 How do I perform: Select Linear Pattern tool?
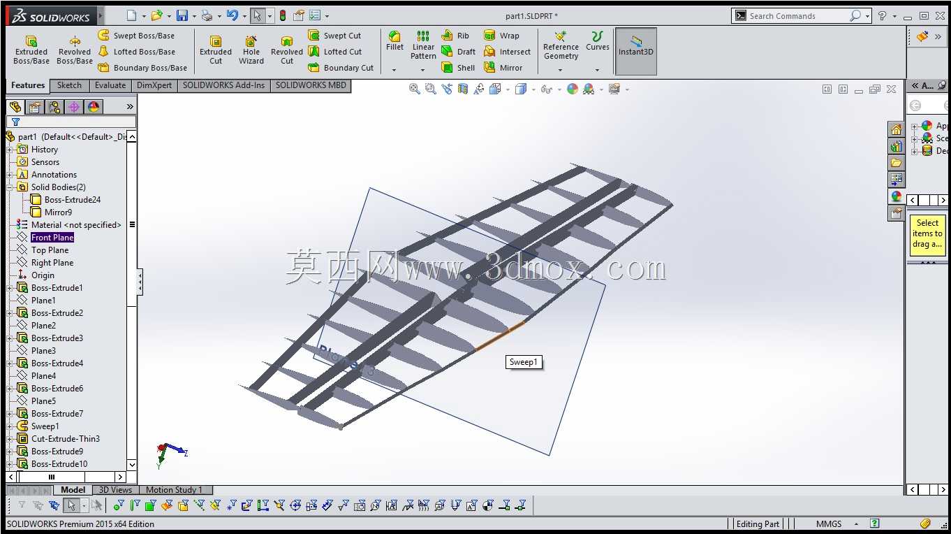[x=423, y=45]
